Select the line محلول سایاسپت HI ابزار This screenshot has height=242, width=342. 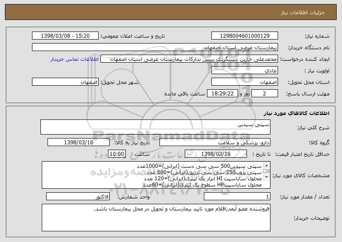[203, 179]
